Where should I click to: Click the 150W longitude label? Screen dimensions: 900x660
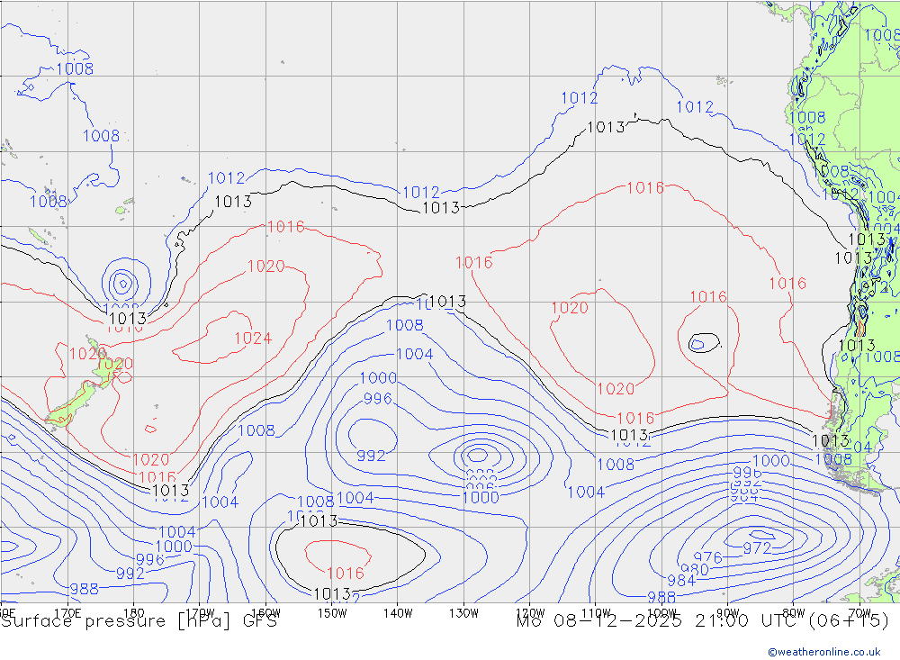[332, 612]
